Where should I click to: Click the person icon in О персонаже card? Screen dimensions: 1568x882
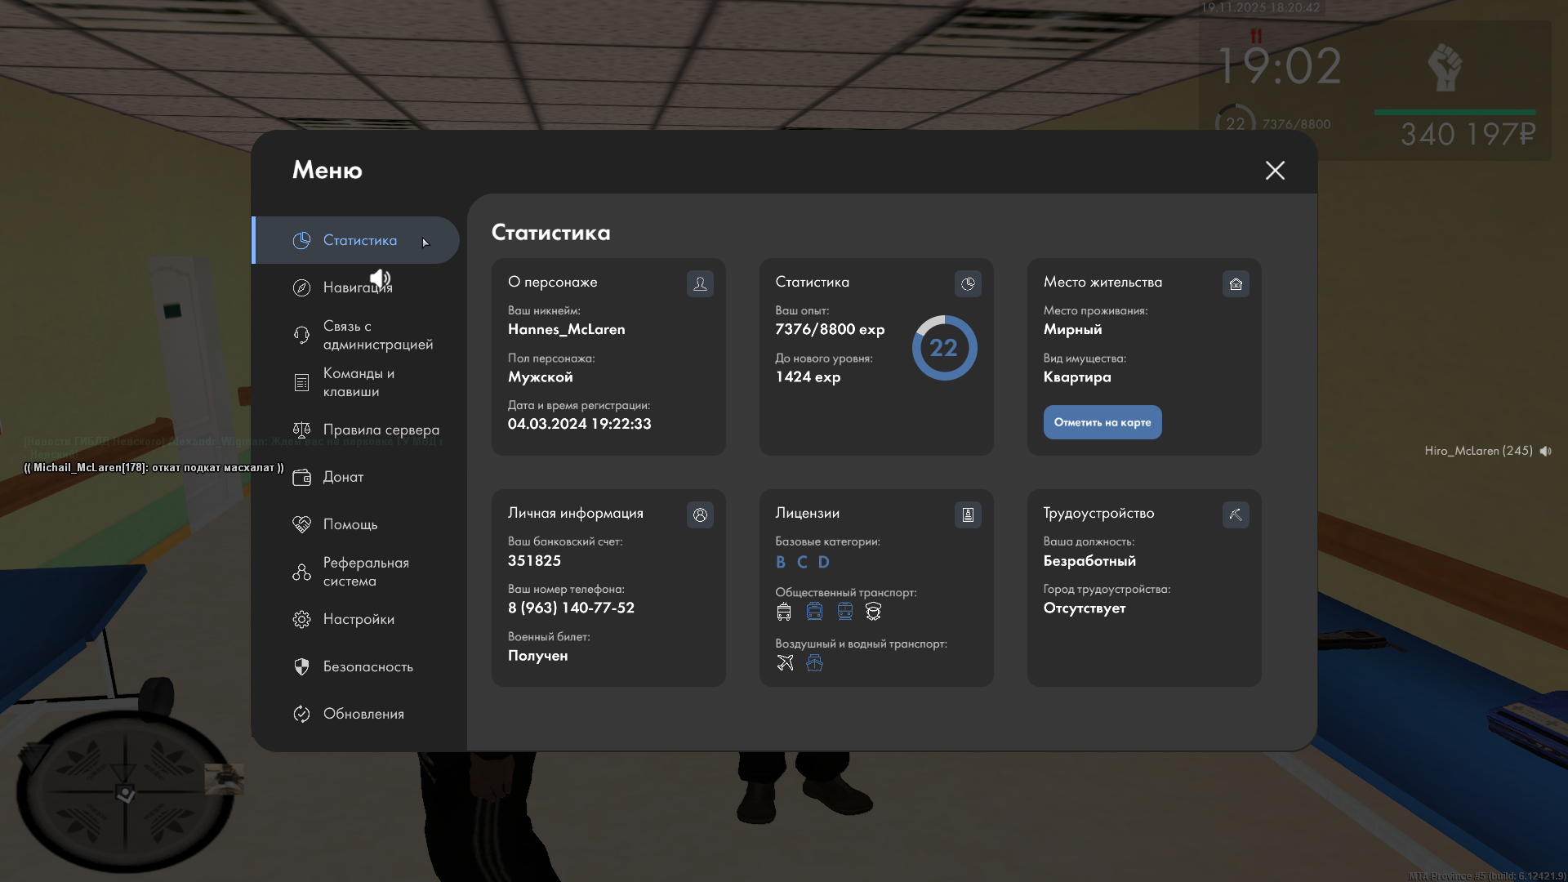700,283
